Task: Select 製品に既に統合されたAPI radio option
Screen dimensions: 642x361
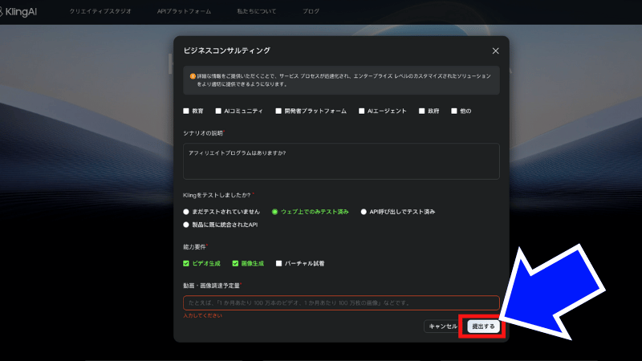Action: [186, 225]
